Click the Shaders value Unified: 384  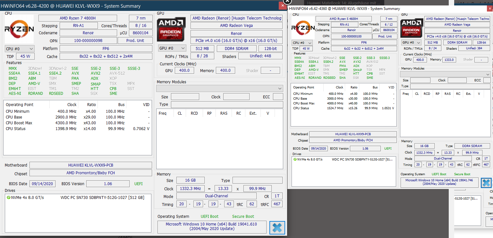(474, 48)
